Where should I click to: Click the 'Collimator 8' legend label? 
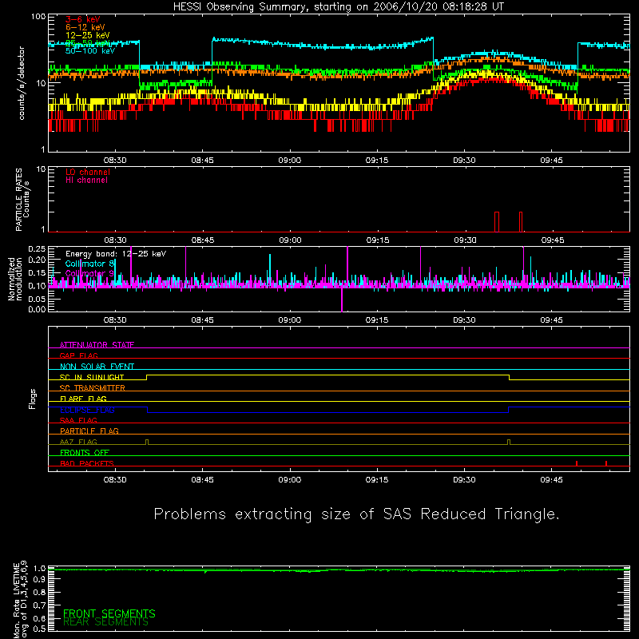coord(90,264)
